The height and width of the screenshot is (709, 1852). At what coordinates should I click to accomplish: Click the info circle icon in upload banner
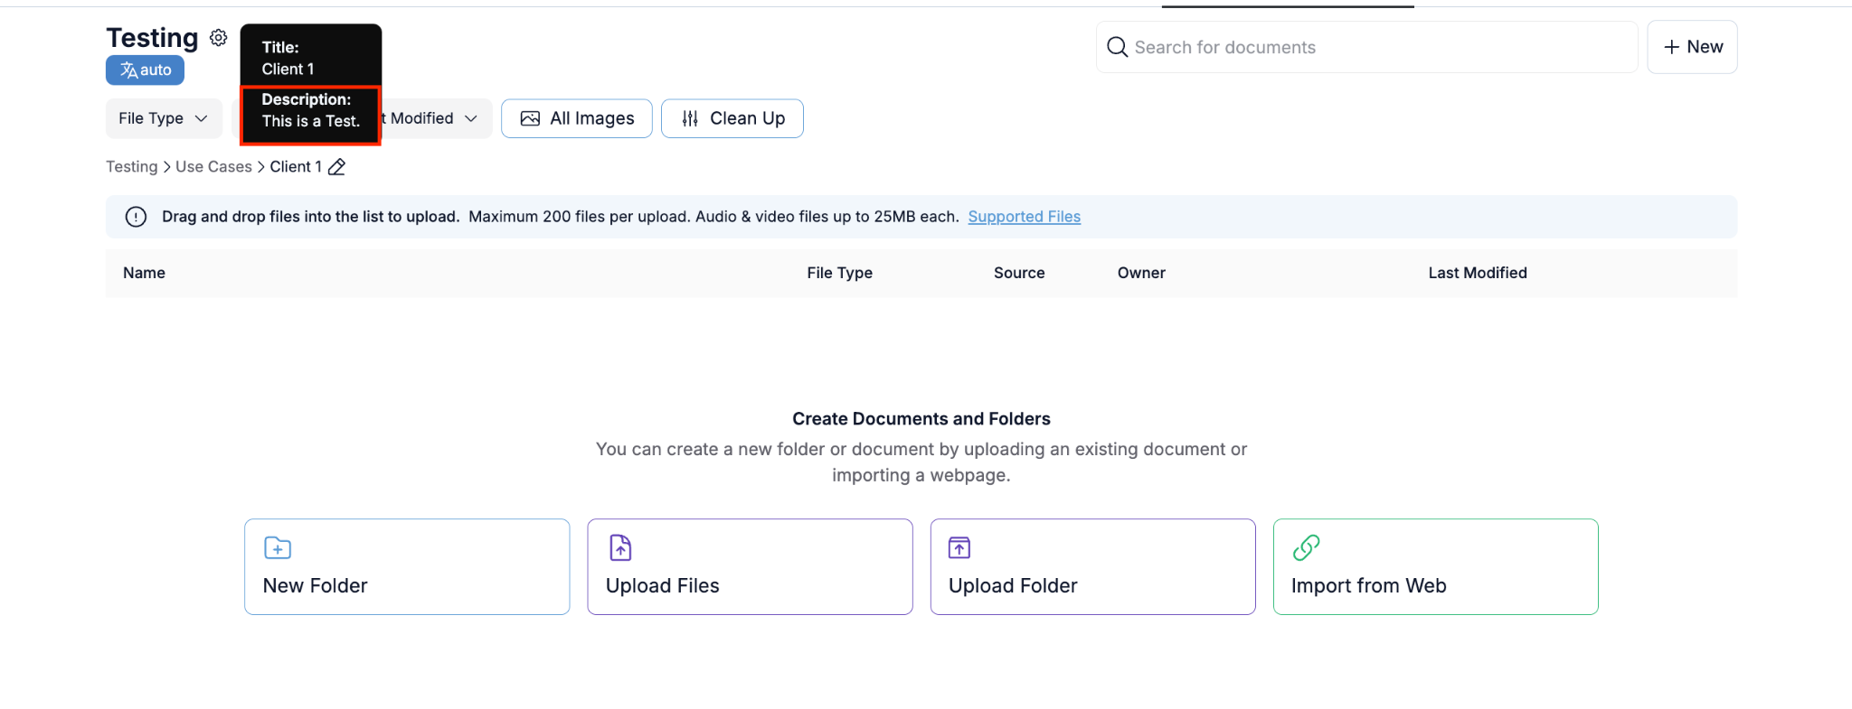136,217
